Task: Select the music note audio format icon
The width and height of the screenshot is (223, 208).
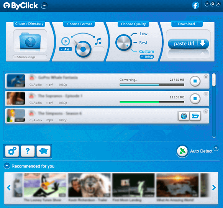Action: point(98,41)
